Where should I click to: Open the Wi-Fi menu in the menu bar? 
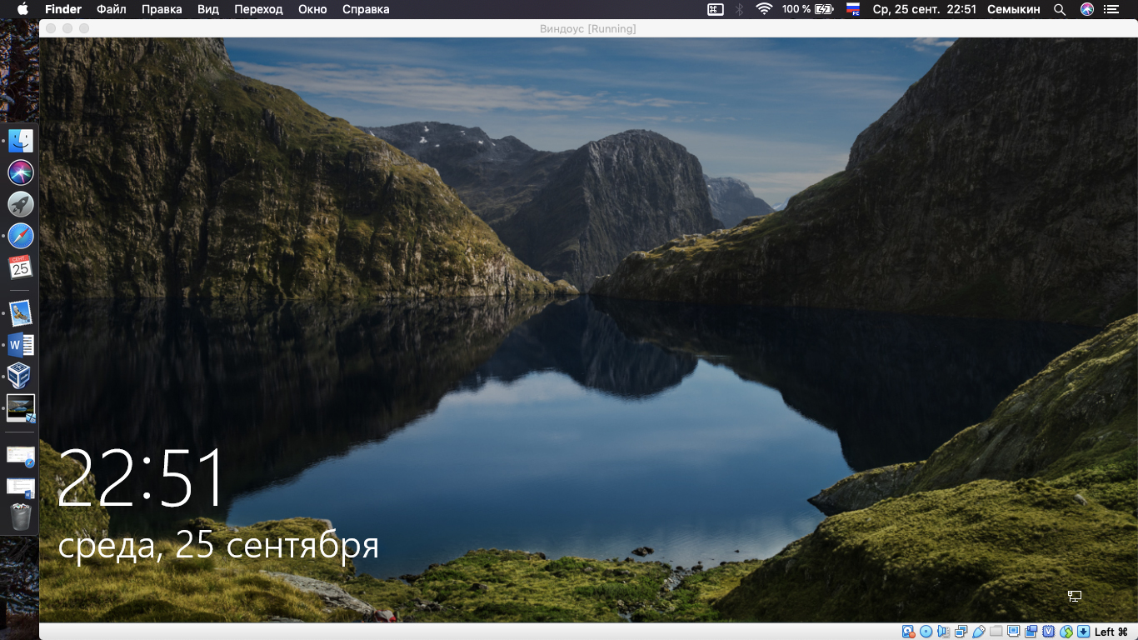coord(763,9)
